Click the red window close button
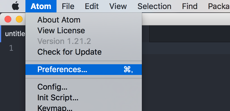The width and height of the screenshot is (230, 111). click(8, 19)
